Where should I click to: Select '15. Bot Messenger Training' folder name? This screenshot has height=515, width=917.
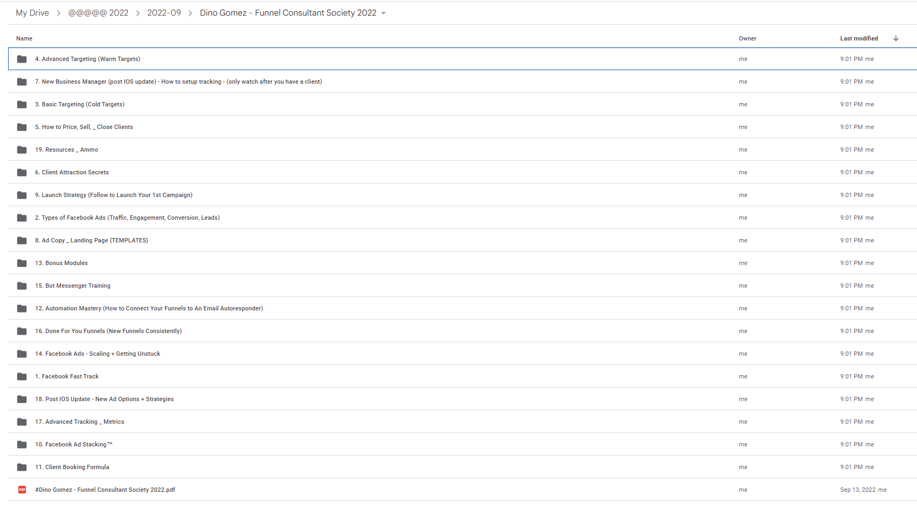pos(73,286)
